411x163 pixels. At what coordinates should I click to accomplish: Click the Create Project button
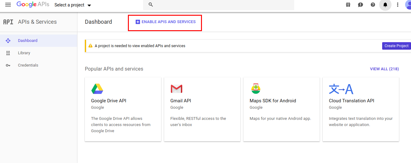tap(396, 46)
